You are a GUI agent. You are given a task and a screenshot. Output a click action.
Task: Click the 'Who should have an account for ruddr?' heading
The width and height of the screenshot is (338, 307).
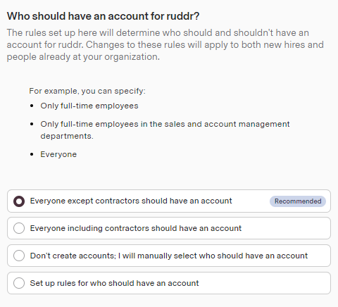103,16
